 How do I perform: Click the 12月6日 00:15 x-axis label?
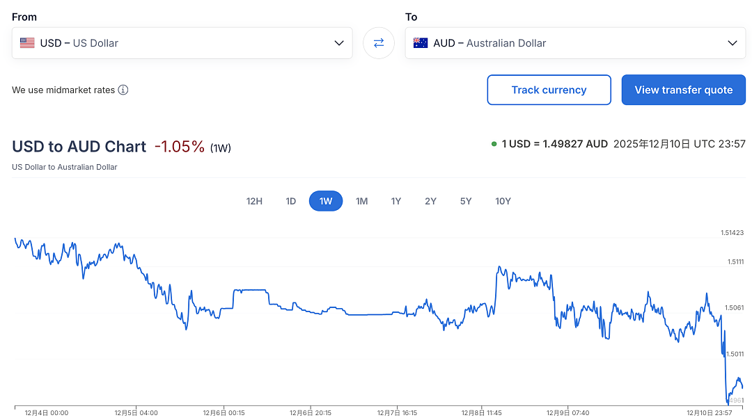pyautogui.click(x=224, y=413)
